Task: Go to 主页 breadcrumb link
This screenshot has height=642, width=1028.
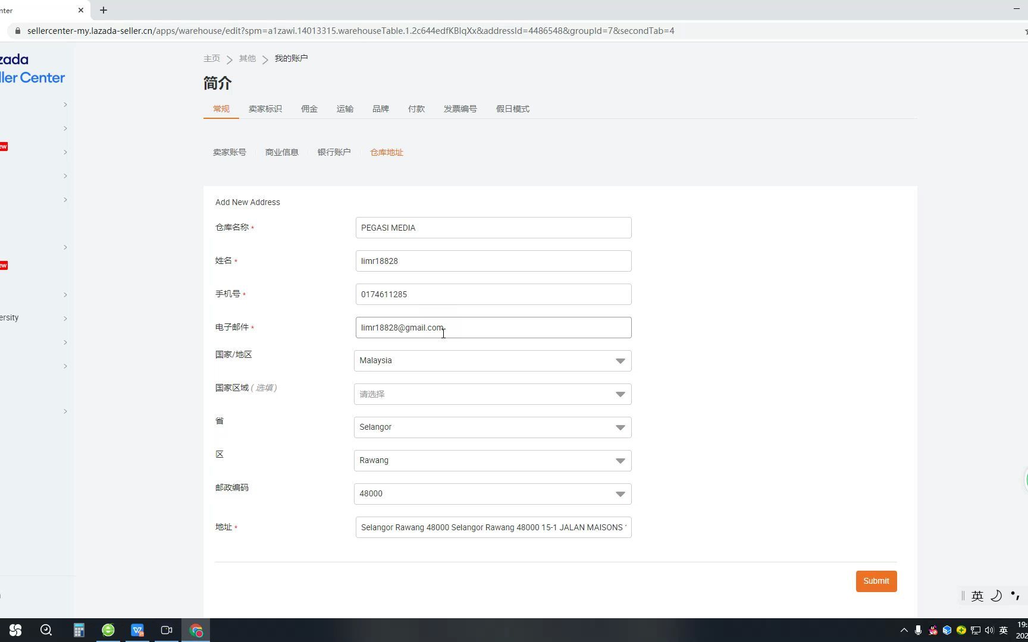Action: click(x=212, y=59)
